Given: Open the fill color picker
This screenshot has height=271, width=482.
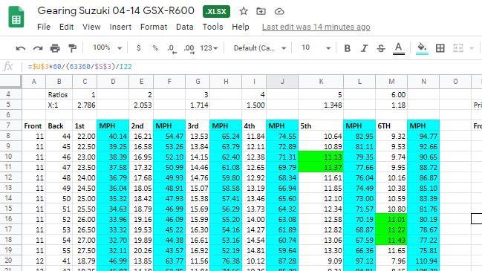Looking at the screenshot, I should tap(422, 48).
